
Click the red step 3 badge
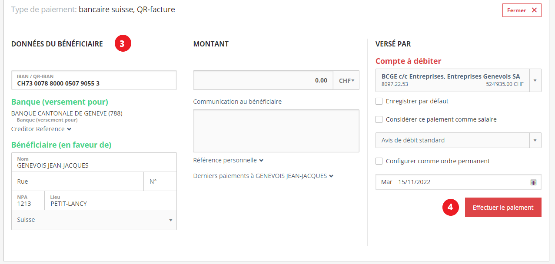[123, 43]
